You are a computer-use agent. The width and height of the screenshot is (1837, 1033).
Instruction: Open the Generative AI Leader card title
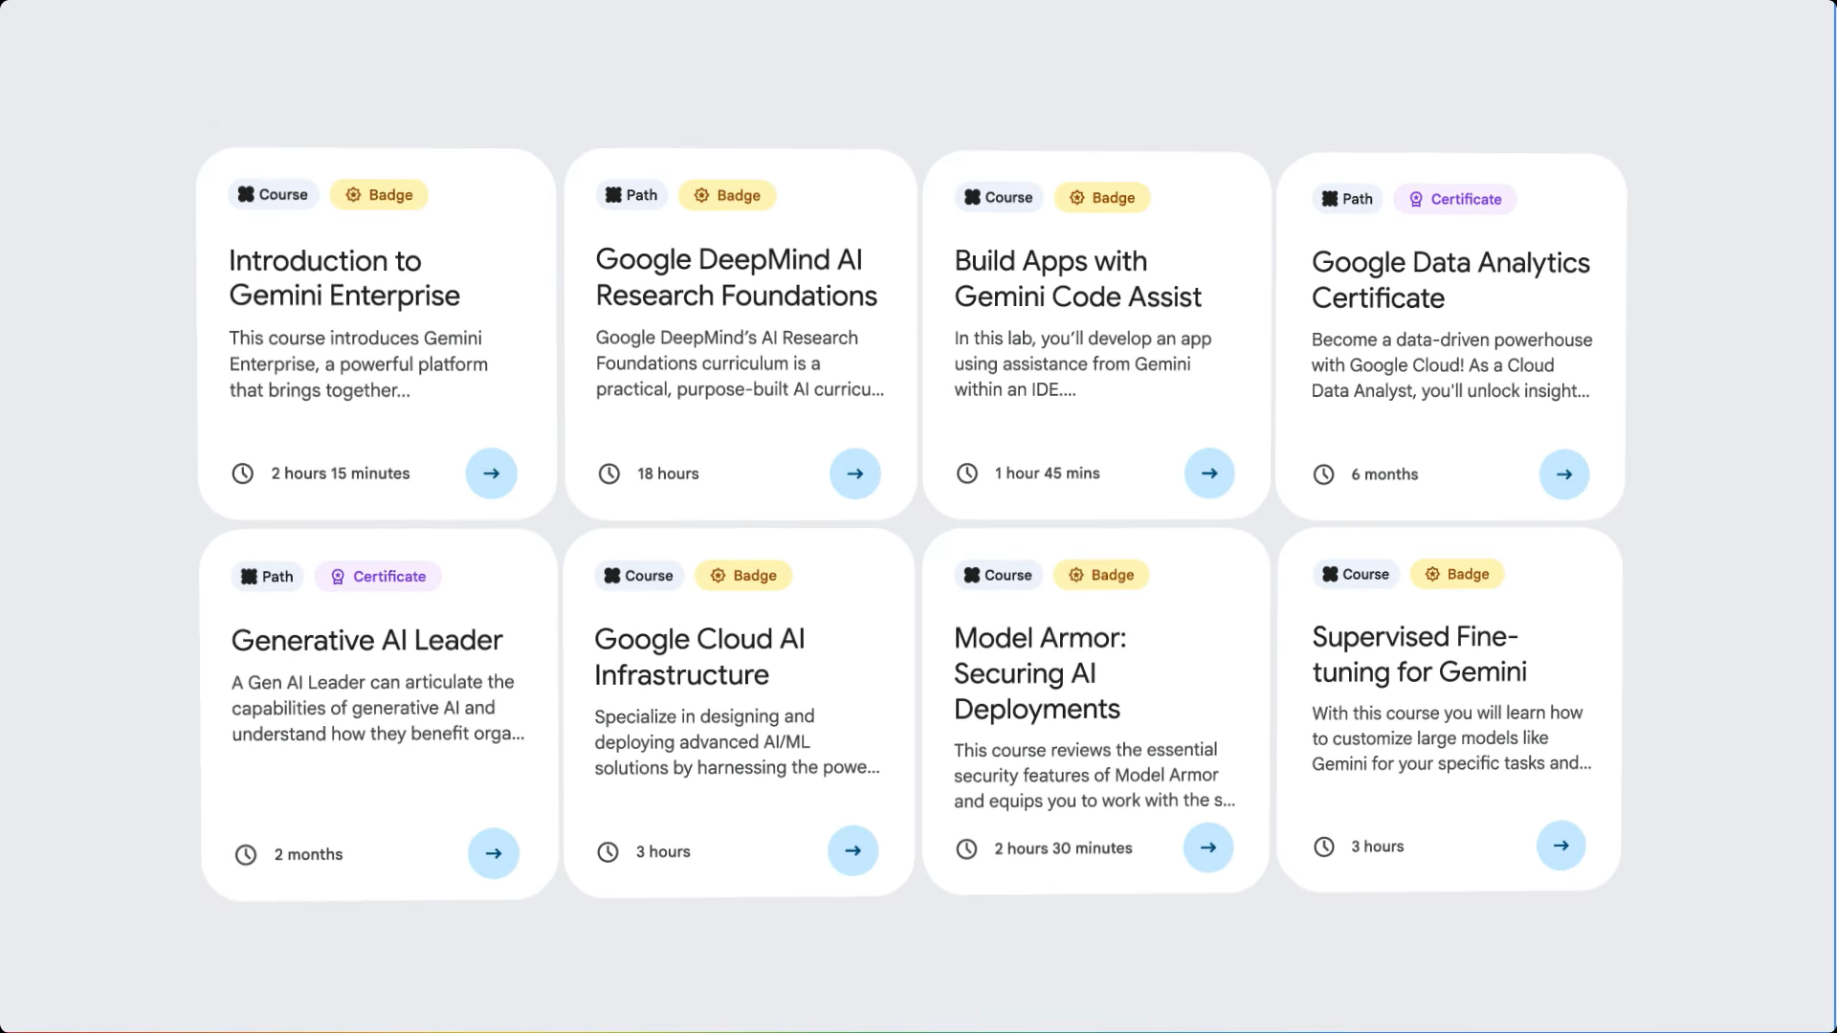(366, 640)
